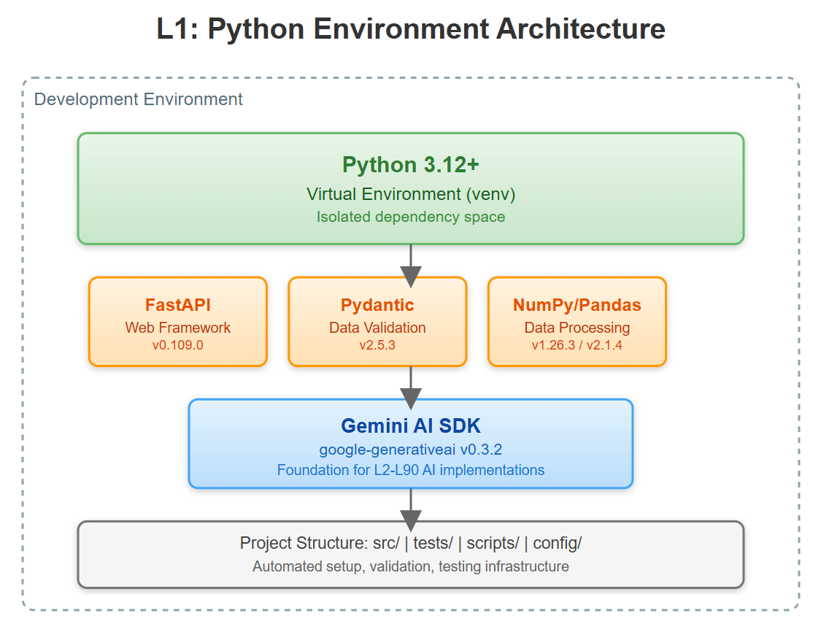821x632 pixels.
Task: Click the Web Framework label under FastAPI
Action: point(177,328)
